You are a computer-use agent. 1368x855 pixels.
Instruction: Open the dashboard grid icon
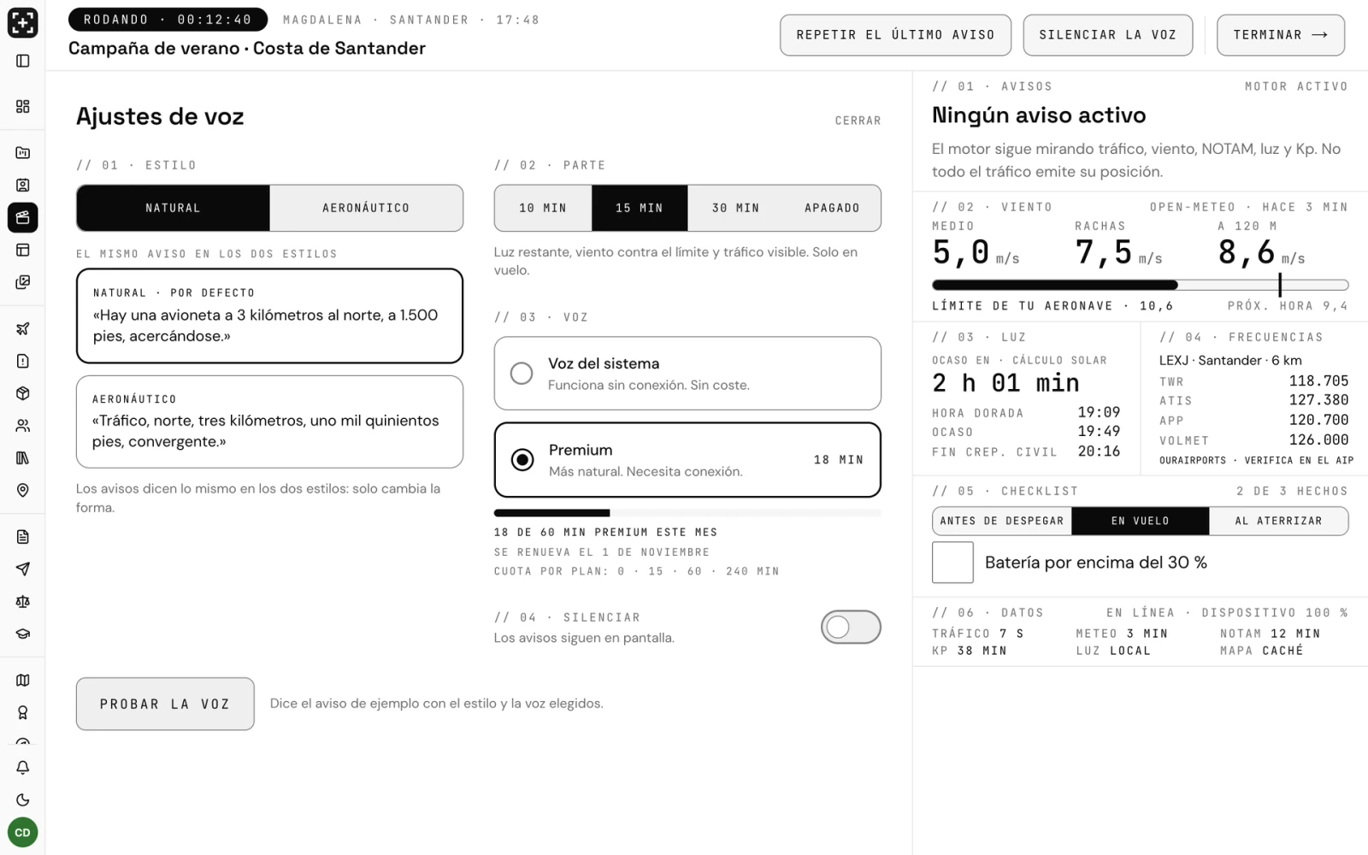[23, 106]
